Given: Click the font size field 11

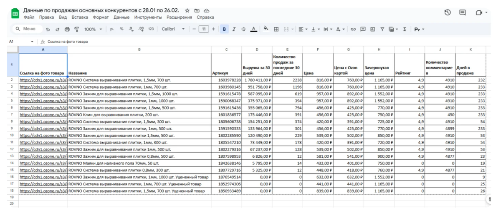Looking at the screenshot, I should coord(204,29).
